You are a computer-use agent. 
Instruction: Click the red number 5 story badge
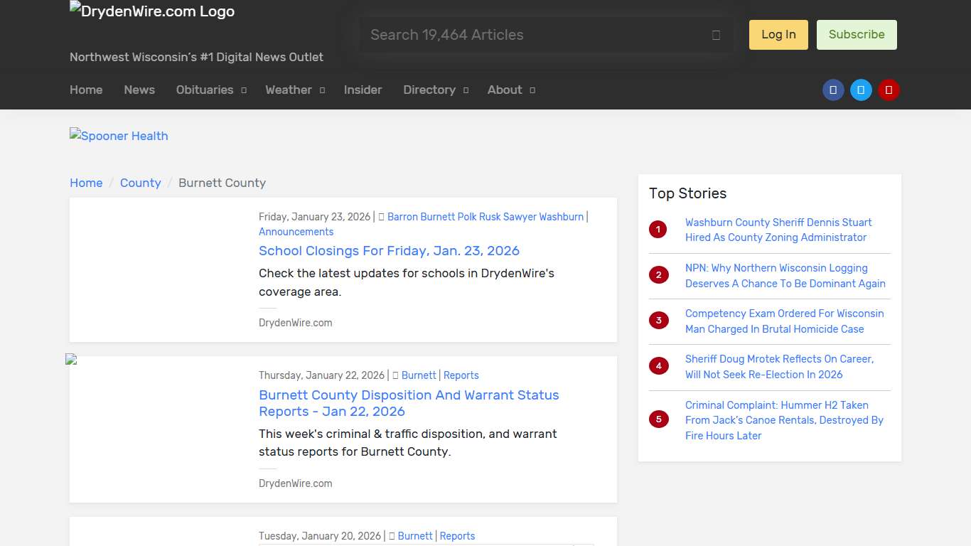coord(658,419)
